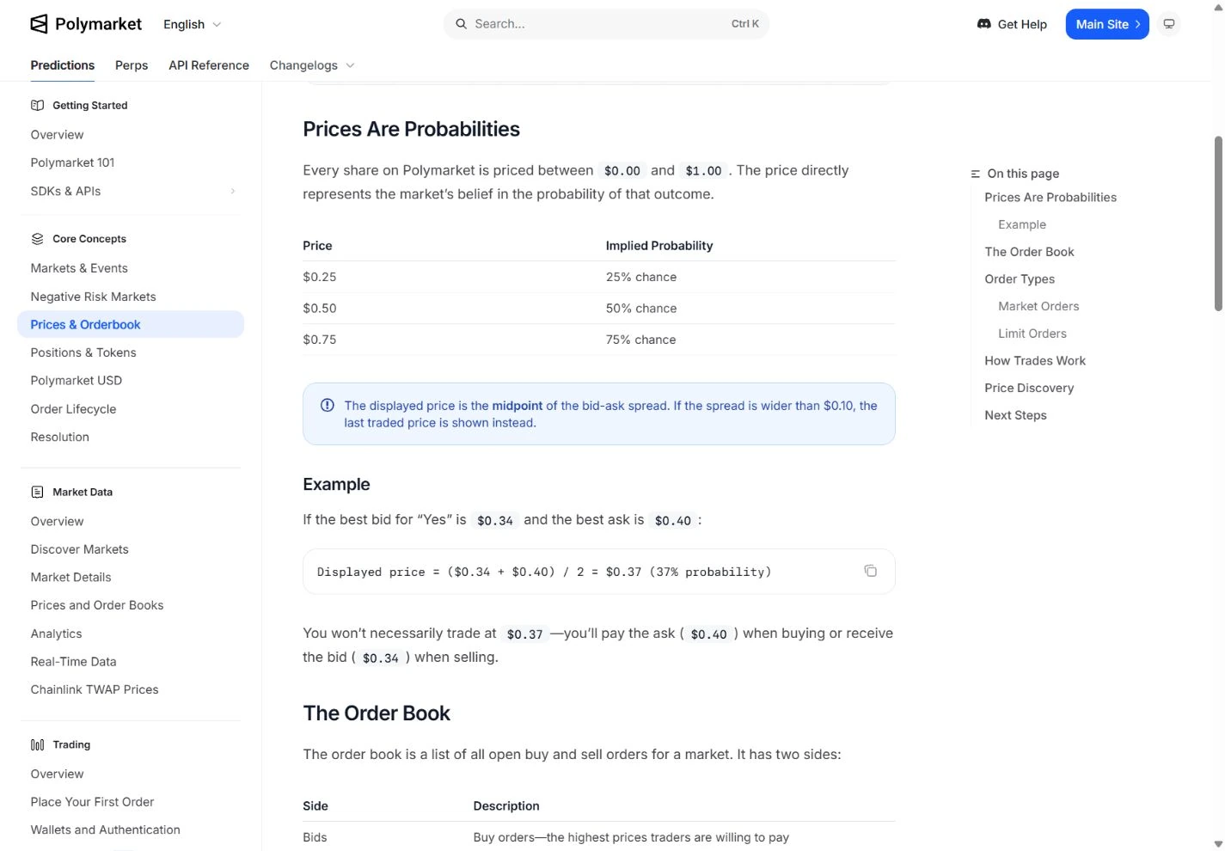Click the On this page list icon
1225x851 pixels.
point(976,174)
